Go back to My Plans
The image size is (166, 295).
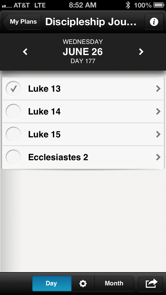tap(23, 22)
